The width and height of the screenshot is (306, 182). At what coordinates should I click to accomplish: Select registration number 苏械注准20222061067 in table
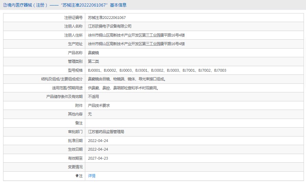(107, 18)
